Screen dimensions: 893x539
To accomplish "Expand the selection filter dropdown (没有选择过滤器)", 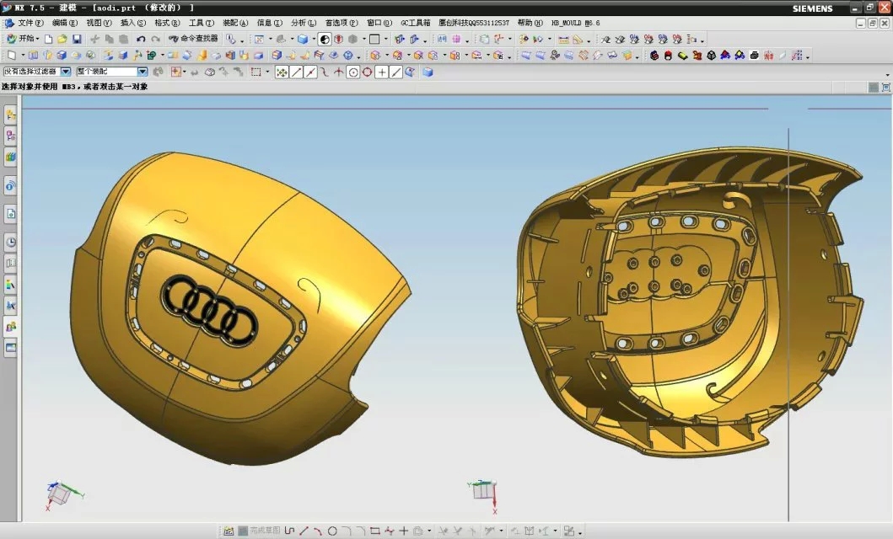I will pos(65,72).
